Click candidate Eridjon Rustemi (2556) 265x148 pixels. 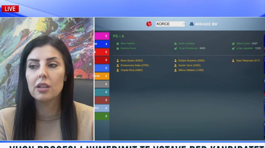(x=191, y=61)
